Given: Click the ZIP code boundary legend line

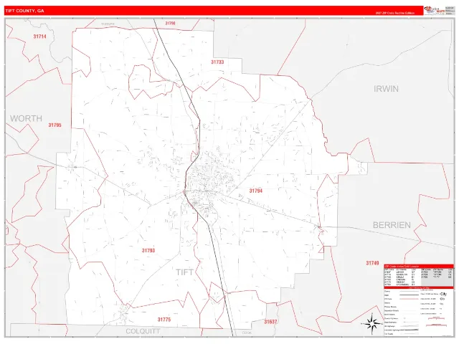Looking at the screenshot, I should (x=409, y=299).
